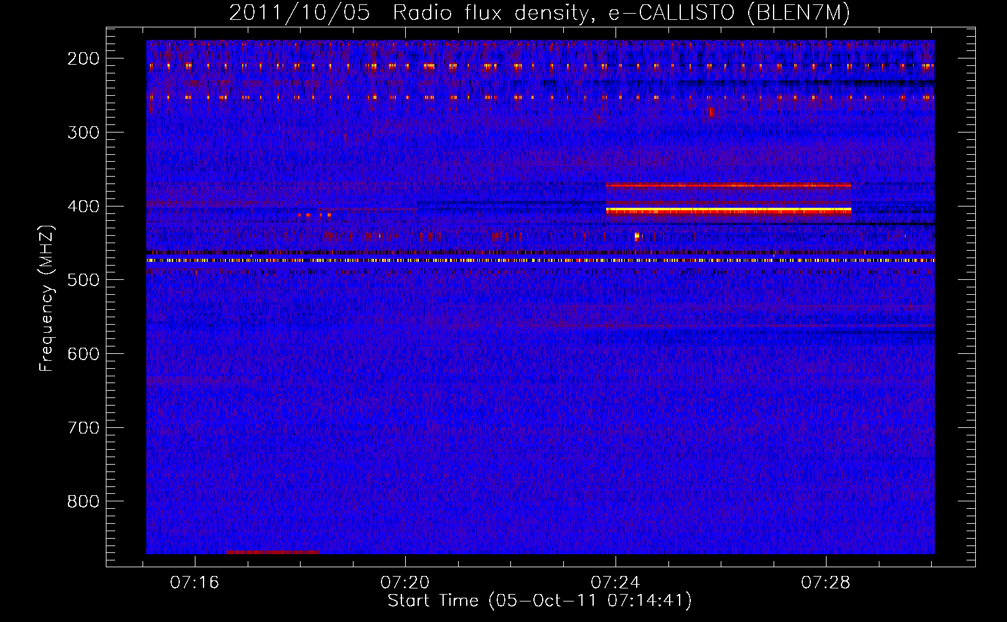
Task: Click the bright white-red emission band near 405 MHz
Action: [728, 211]
